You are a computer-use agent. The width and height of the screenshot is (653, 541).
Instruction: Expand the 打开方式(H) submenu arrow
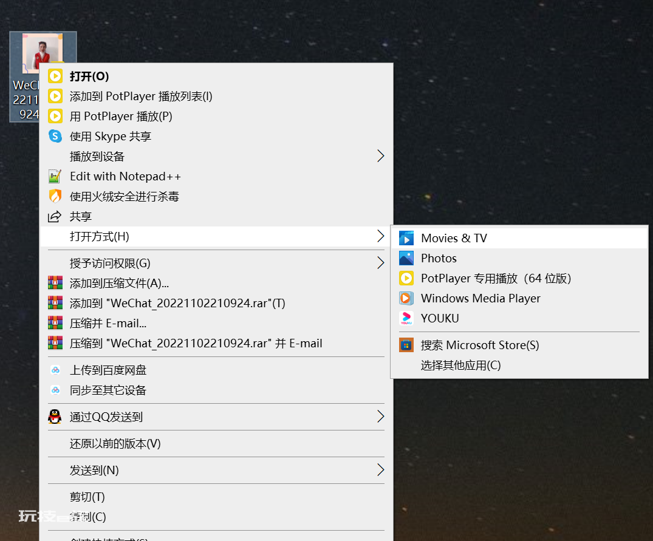[x=380, y=236]
